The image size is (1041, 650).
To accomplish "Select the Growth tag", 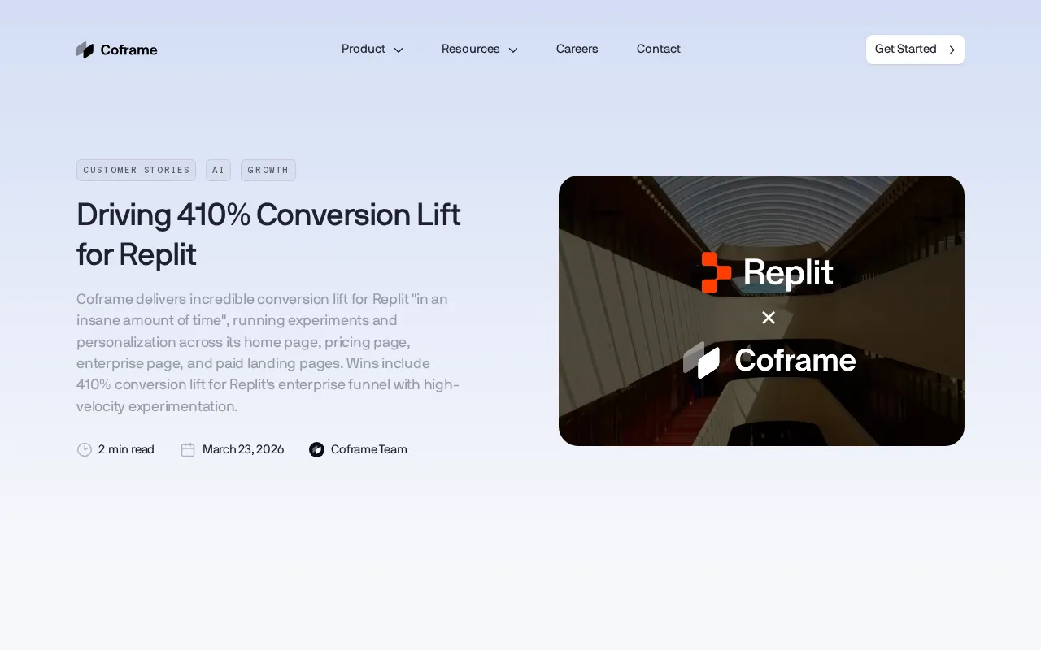I will [268, 170].
